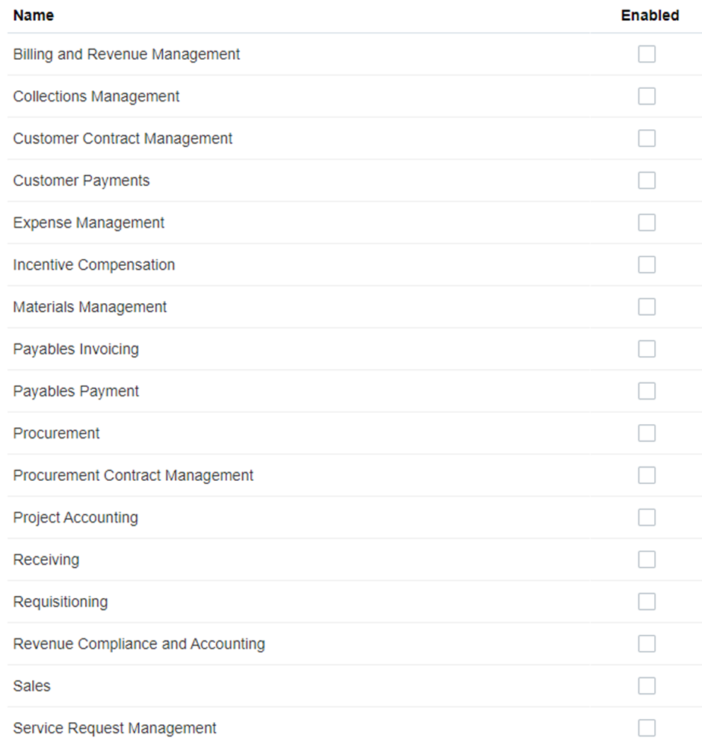Tick the Receiving checkbox
Viewport: 702px width, 743px height.
(647, 559)
